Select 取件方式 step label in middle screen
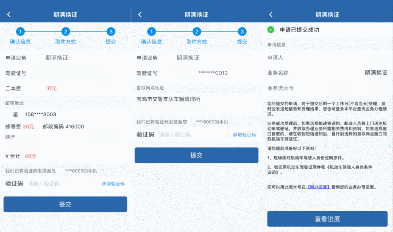This screenshot has height=232, width=393. [196, 42]
